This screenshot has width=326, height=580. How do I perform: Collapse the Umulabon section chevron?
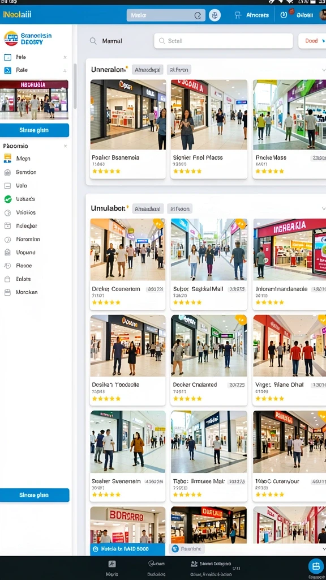click(x=323, y=208)
